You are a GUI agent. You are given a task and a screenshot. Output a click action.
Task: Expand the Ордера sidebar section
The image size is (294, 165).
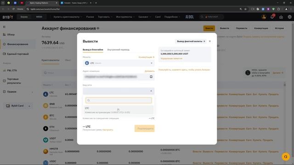[x=32, y=92]
